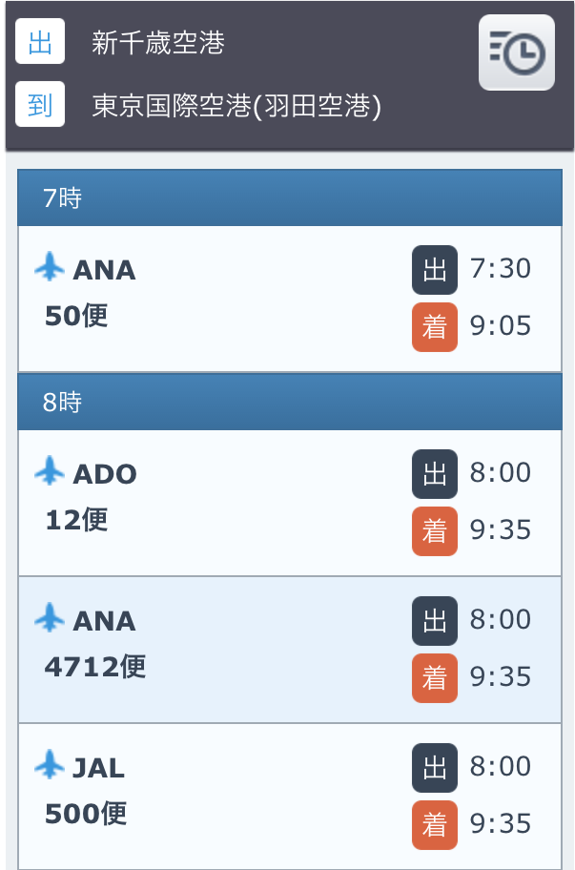This screenshot has height=870, width=575.
Task: Select the 東京国際空港(羽田空港) arrival field
Action: tap(236, 105)
